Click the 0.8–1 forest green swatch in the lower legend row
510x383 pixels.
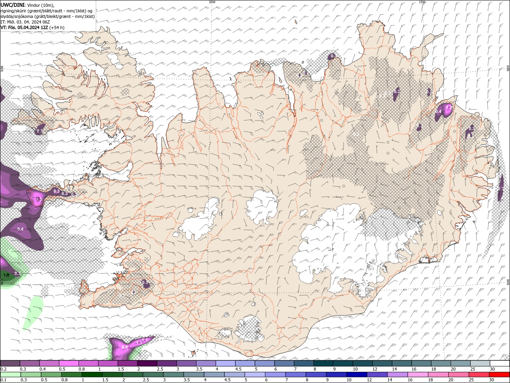click(72, 375)
